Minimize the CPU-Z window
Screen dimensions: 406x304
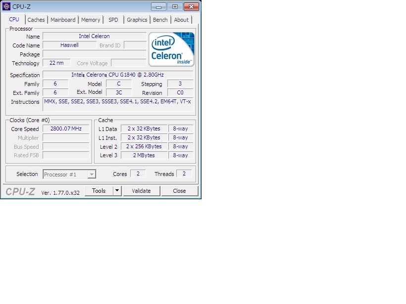(159, 7)
